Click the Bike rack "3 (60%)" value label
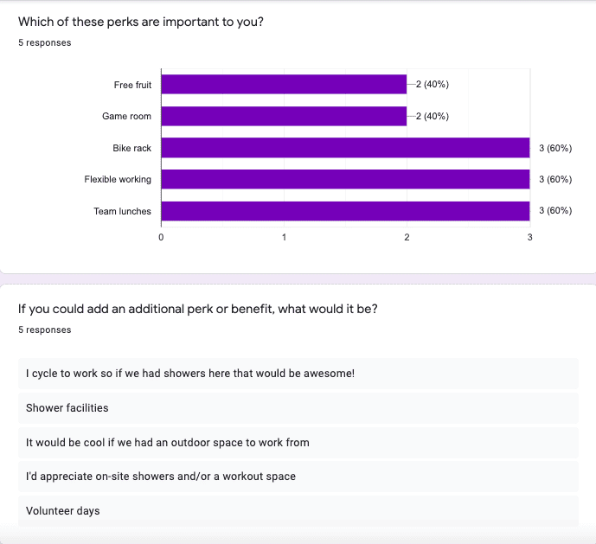 pyautogui.click(x=554, y=148)
